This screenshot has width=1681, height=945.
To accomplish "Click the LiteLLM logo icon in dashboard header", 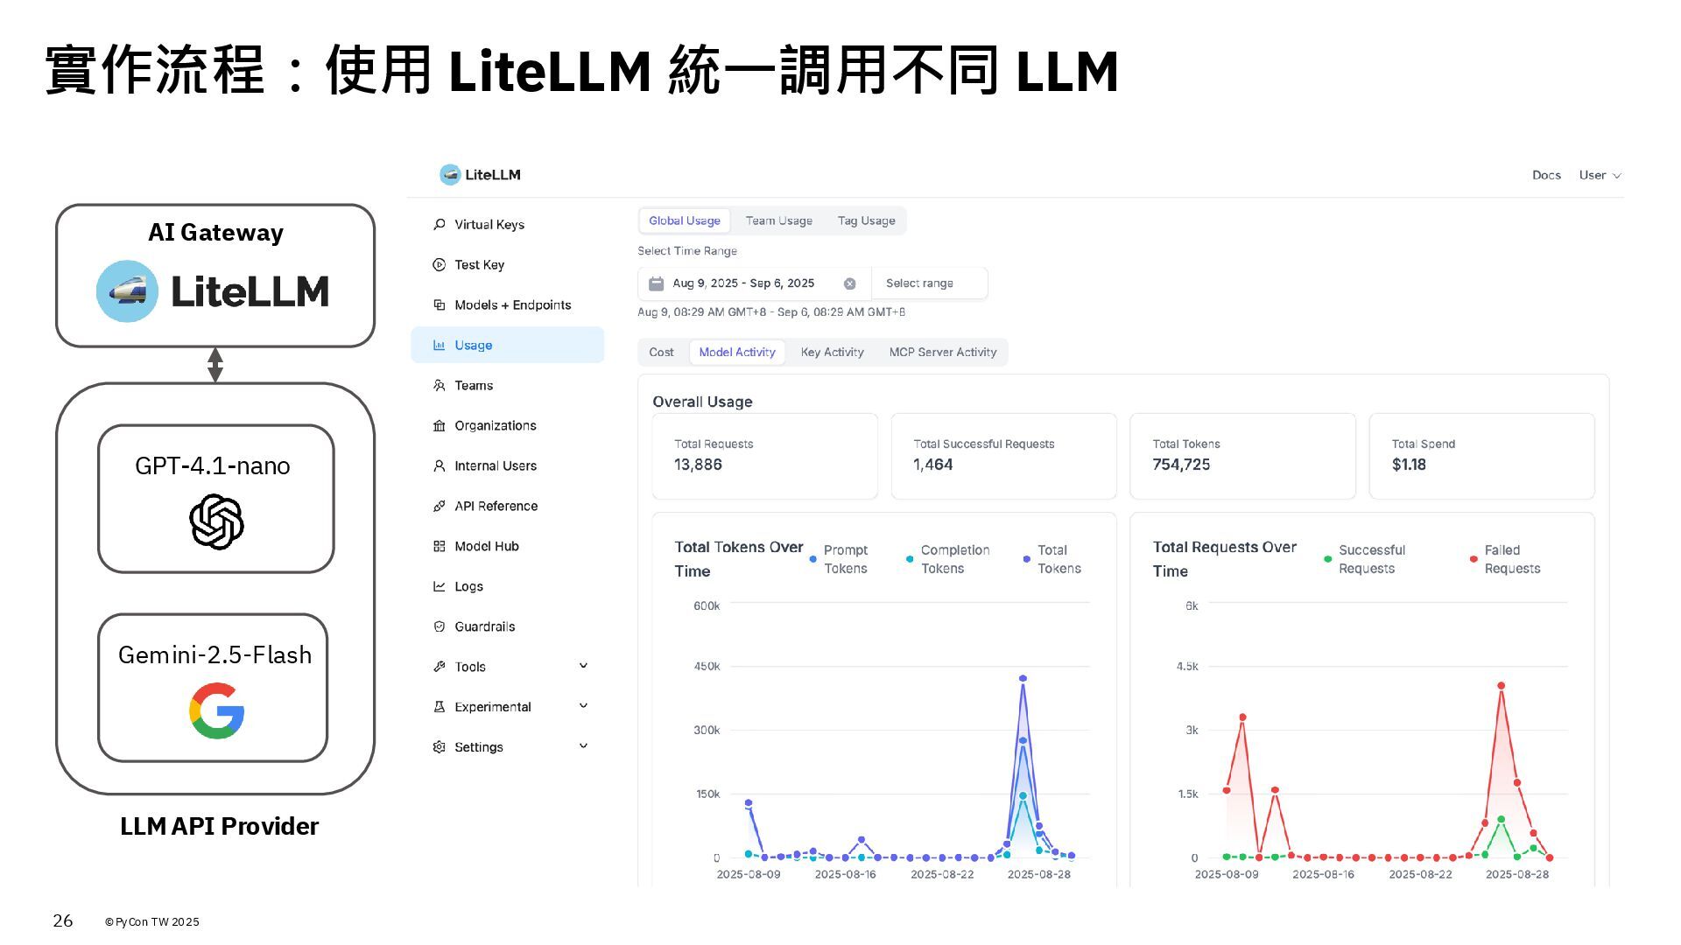I will click(449, 175).
